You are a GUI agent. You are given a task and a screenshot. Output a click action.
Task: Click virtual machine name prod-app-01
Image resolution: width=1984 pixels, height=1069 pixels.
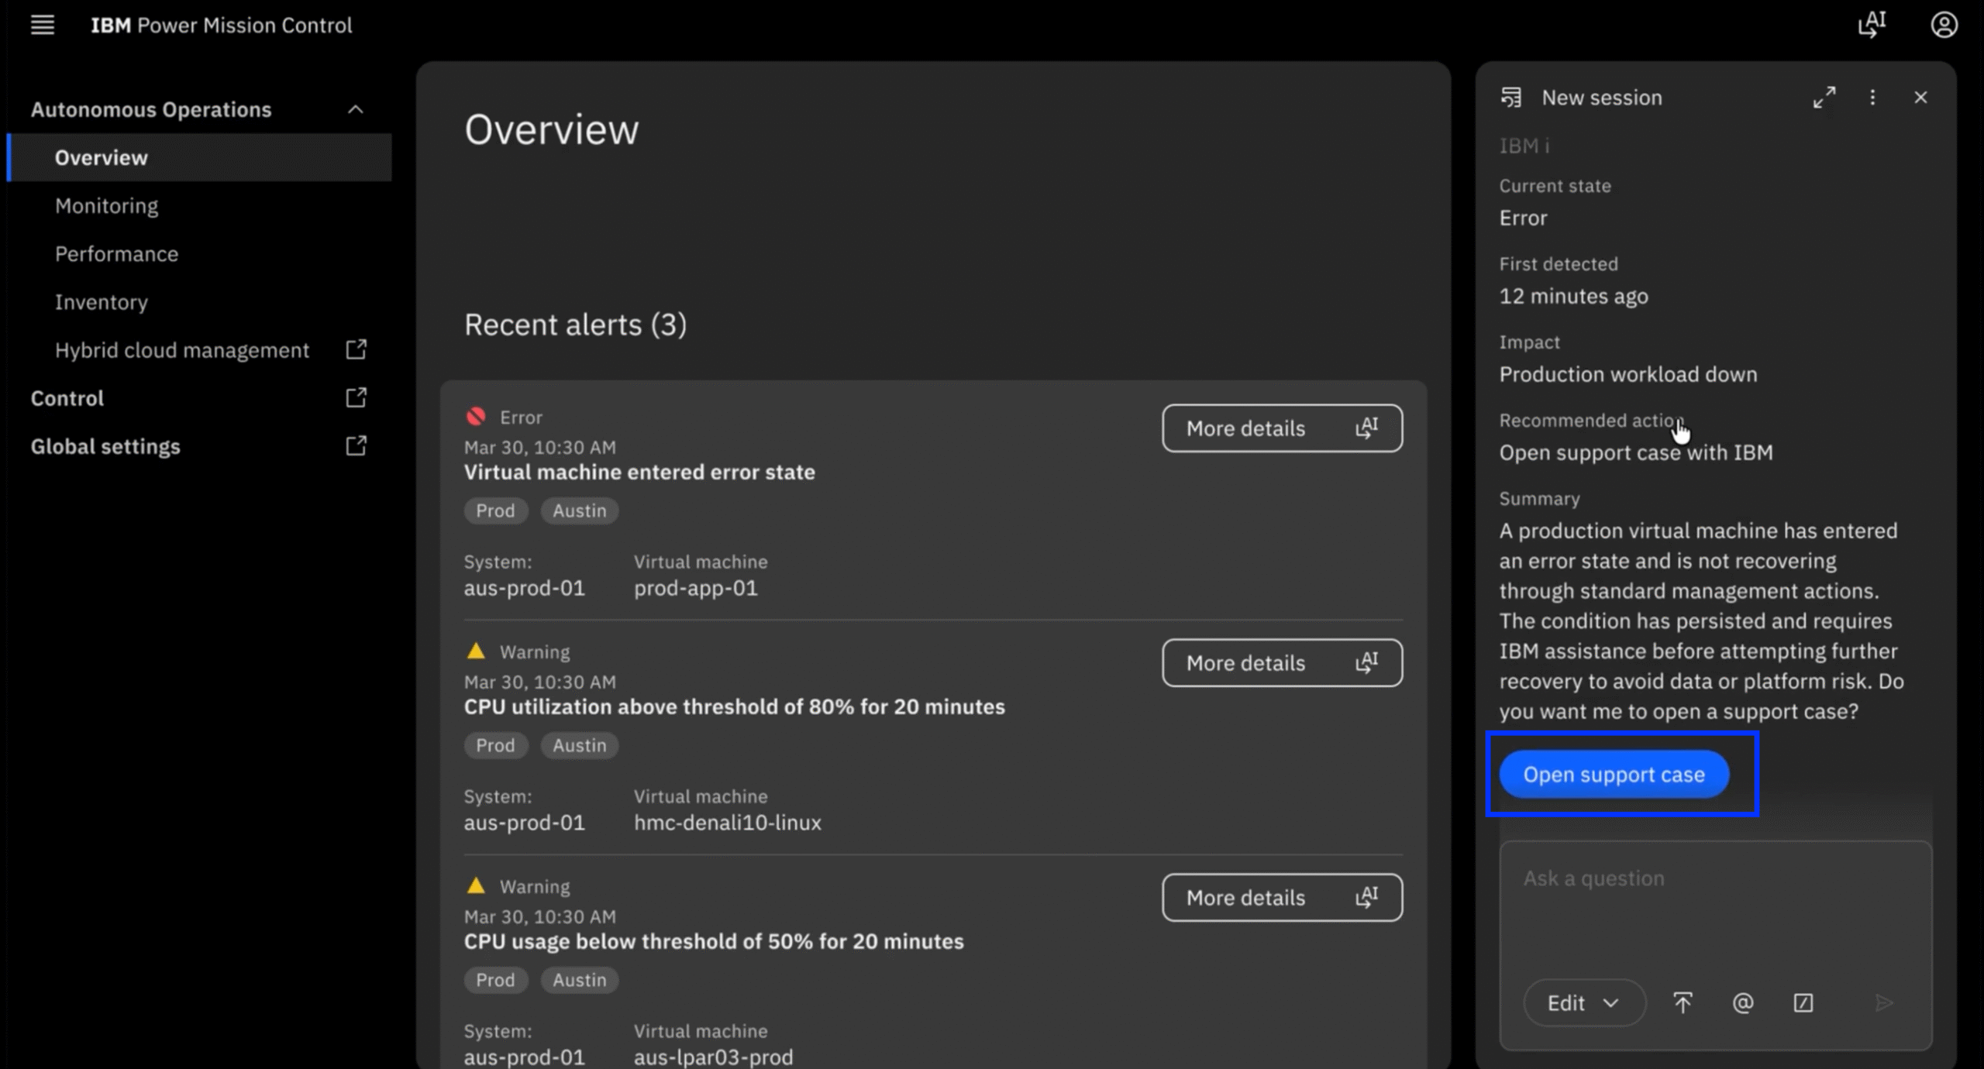tap(695, 588)
